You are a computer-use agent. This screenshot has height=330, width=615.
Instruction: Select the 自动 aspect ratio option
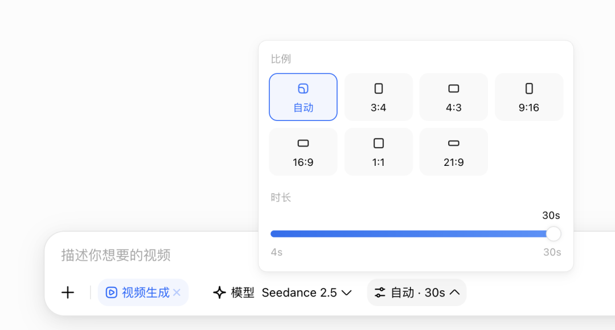[x=303, y=97]
